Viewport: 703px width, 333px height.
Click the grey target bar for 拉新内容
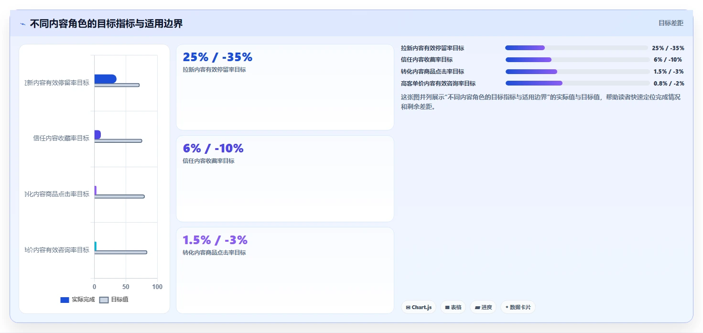tap(117, 85)
